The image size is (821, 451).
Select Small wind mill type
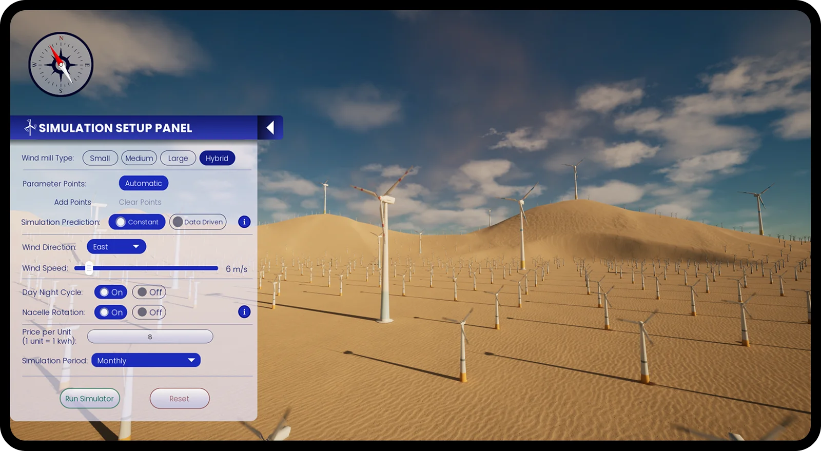(x=100, y=158)
